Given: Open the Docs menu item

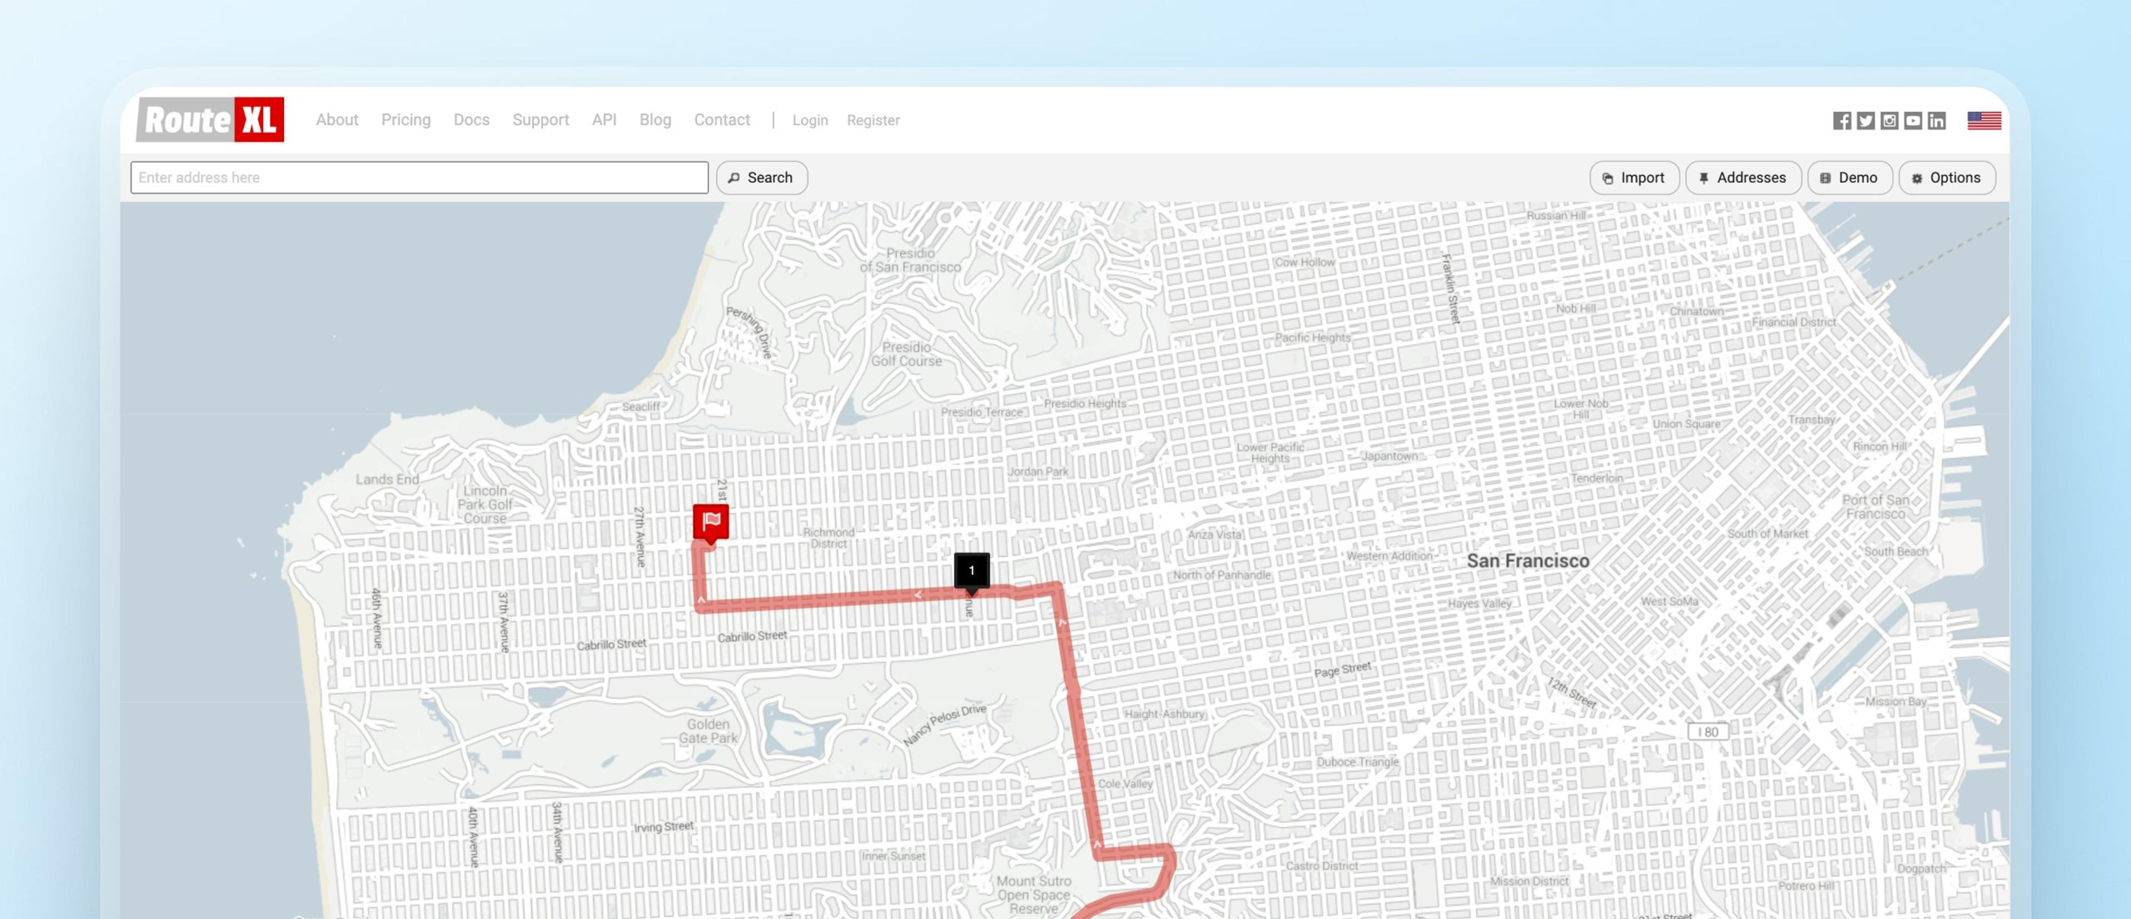Looking at the screenshot, I should (472, 120).
